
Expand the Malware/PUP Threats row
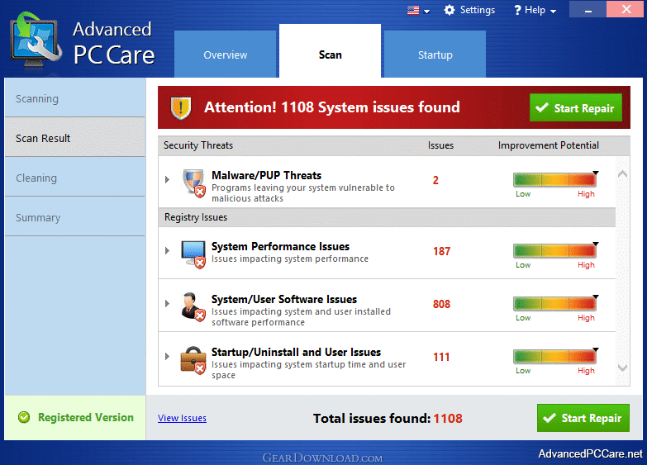coord(167,179)
